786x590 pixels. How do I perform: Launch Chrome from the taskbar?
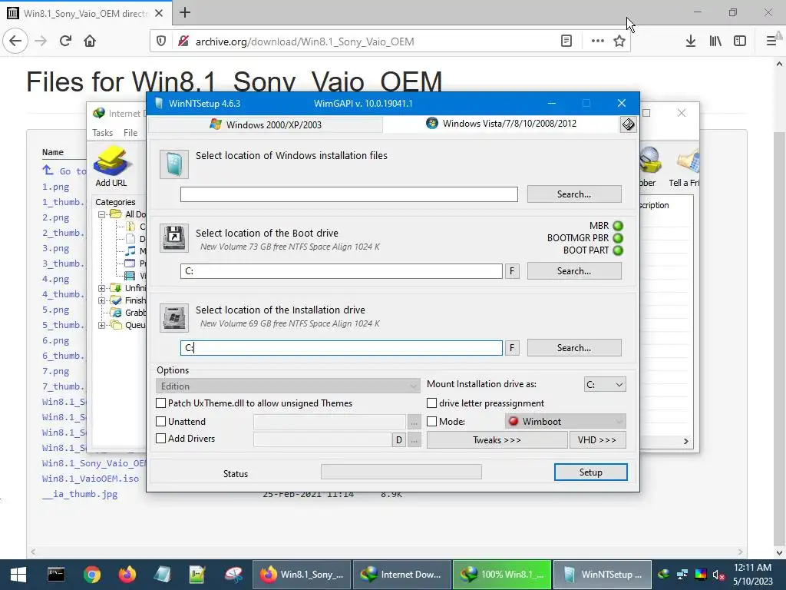point(92,575)
